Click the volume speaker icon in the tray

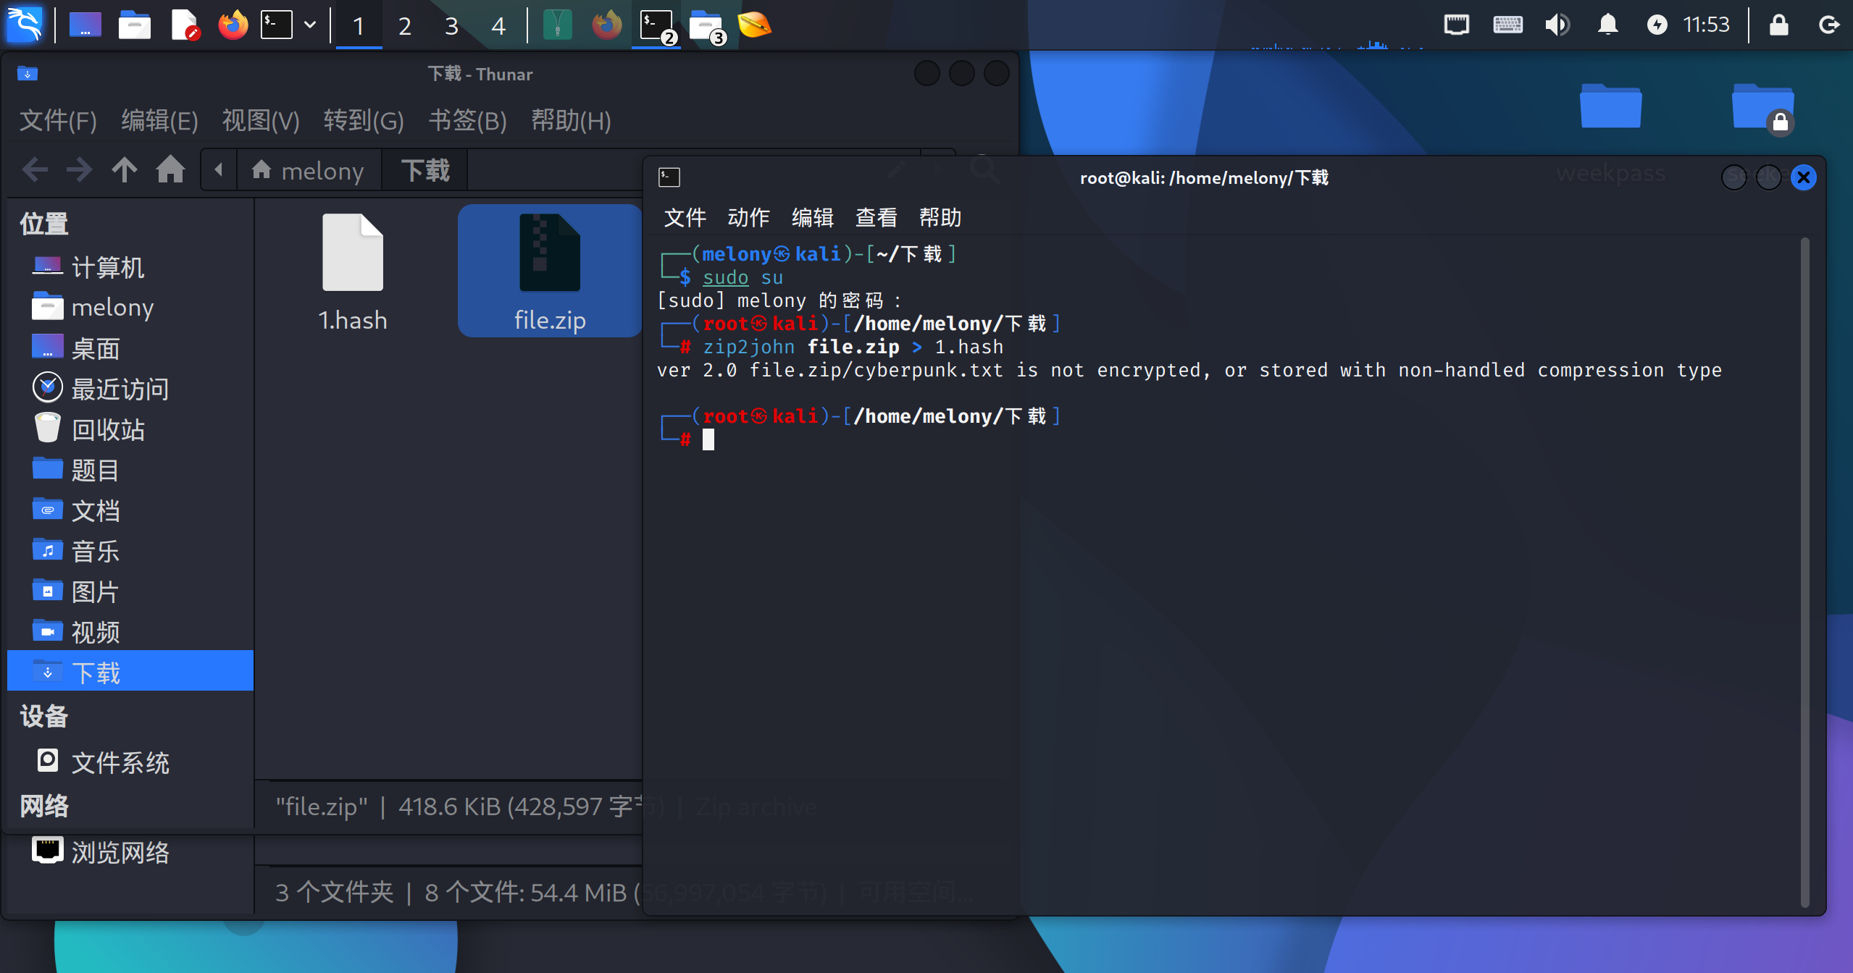pos(1556,25)
